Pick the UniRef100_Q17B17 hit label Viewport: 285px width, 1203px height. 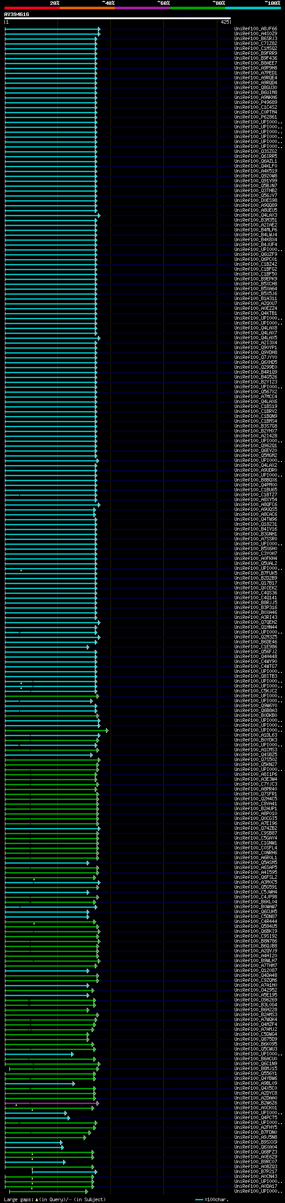256,583
